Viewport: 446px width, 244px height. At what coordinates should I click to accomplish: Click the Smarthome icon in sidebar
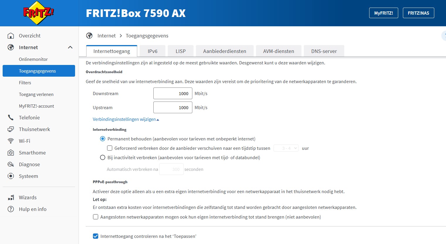click(11, 153)
